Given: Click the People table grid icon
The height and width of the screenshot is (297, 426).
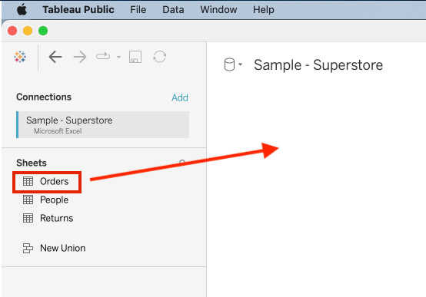Looking at the screenshot, I should [x=28, y=200].
